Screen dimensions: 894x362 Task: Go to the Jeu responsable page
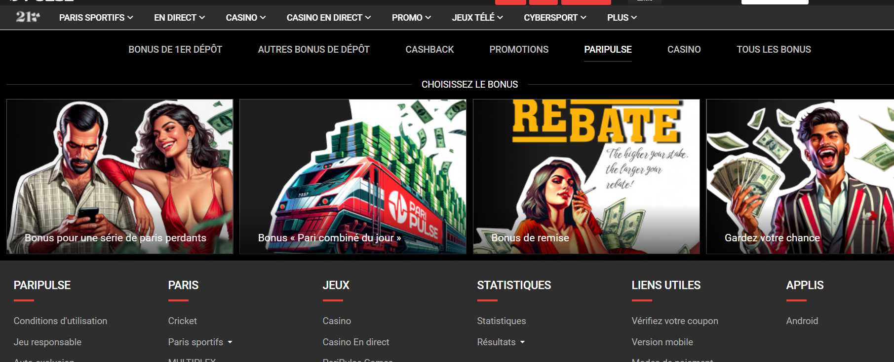[47, 342]
